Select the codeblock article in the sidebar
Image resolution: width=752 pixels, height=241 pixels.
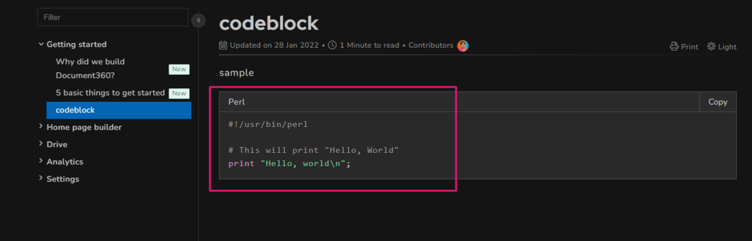click(x=119, y=110)
